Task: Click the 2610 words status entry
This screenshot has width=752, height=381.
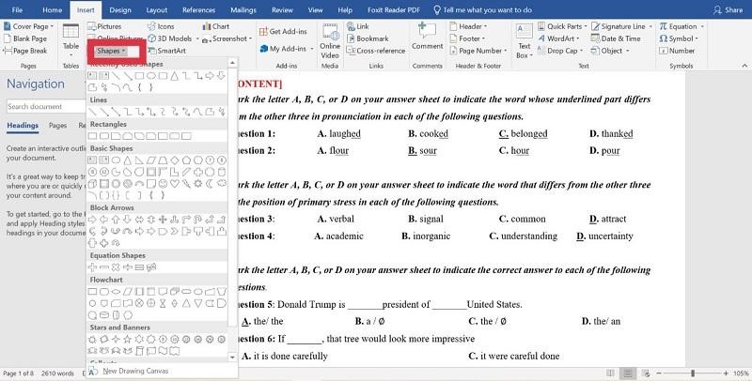Action: (57, 373)
